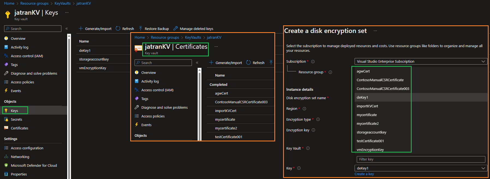The image size is (490, 179).
Task: Select storageaccountkey in key dropdown list
Action: pyautogui.click(x=421, y=132)
